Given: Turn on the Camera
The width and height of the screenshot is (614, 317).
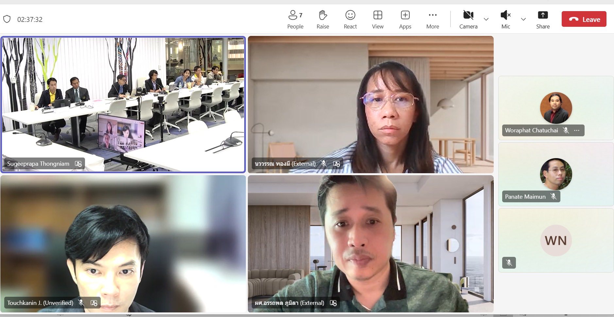Looking at the screenshot, I should 468,19.
